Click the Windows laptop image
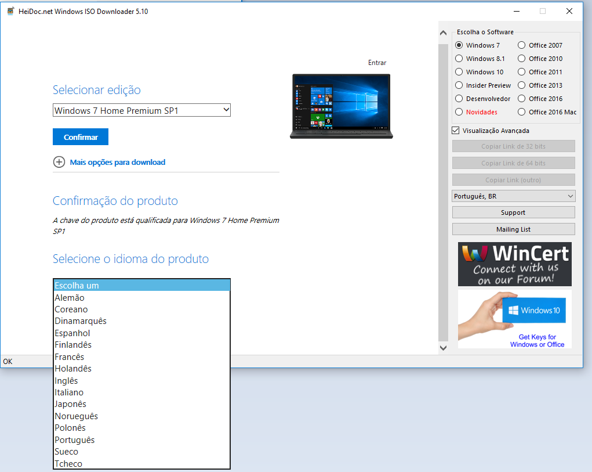Screen dimensions: 592x472 pos(342,106)
